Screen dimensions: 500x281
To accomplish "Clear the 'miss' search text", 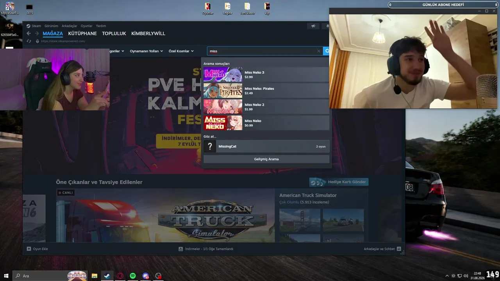I will click(319, 51).
